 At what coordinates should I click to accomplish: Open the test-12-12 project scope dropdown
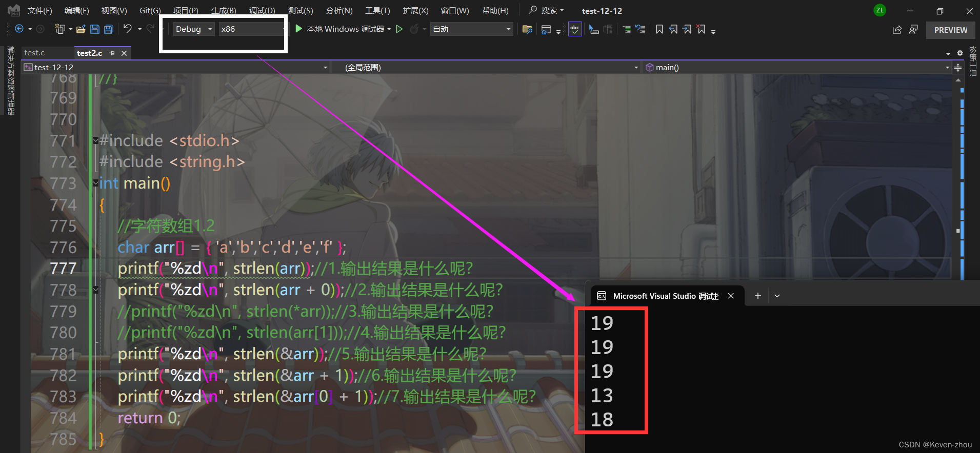pos(175,67)
